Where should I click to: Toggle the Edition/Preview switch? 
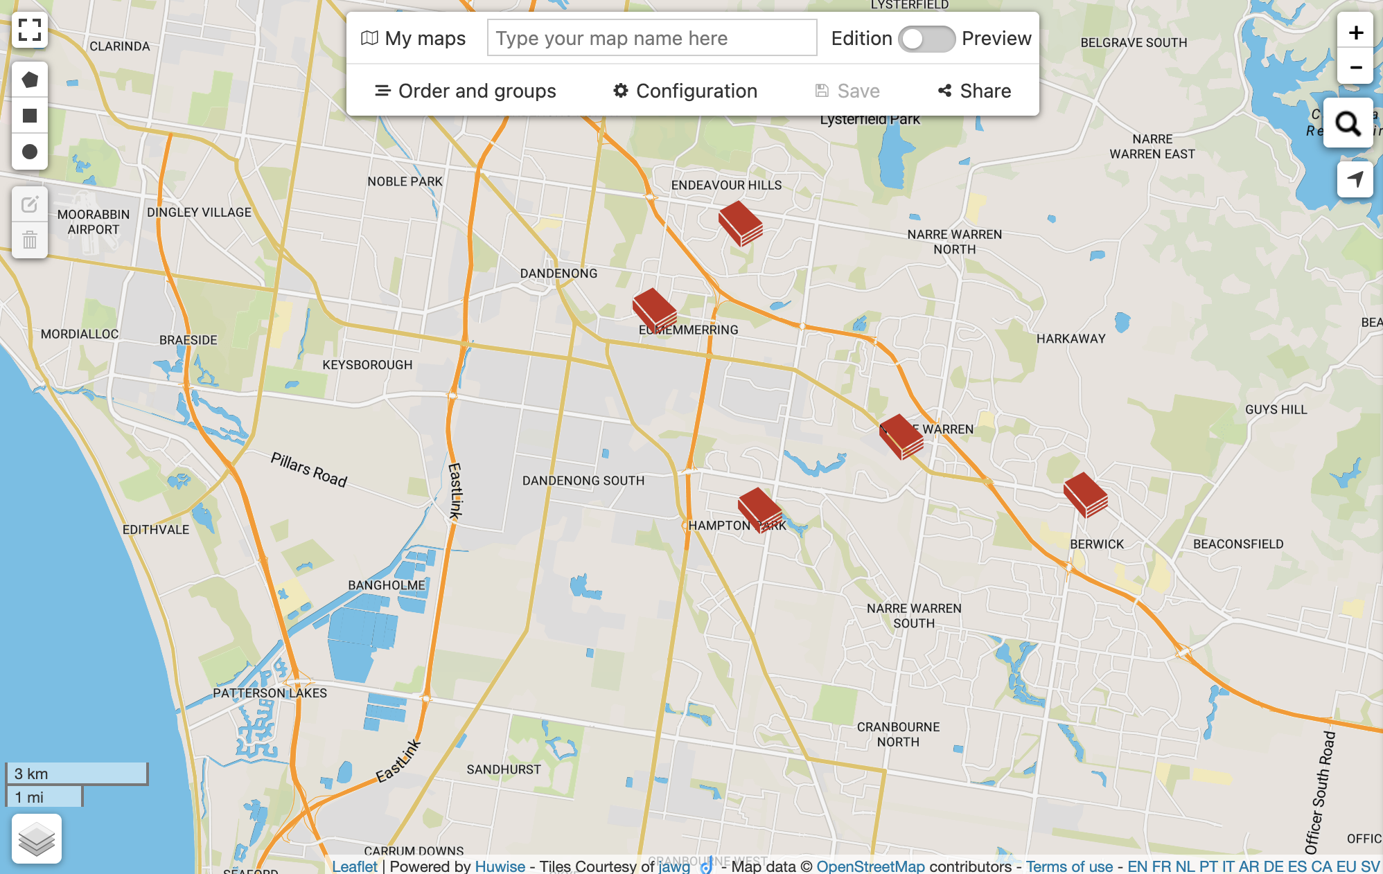tap(926, 39)
